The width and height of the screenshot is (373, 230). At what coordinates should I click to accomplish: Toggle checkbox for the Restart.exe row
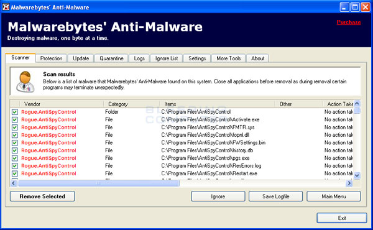click(15, 173)
